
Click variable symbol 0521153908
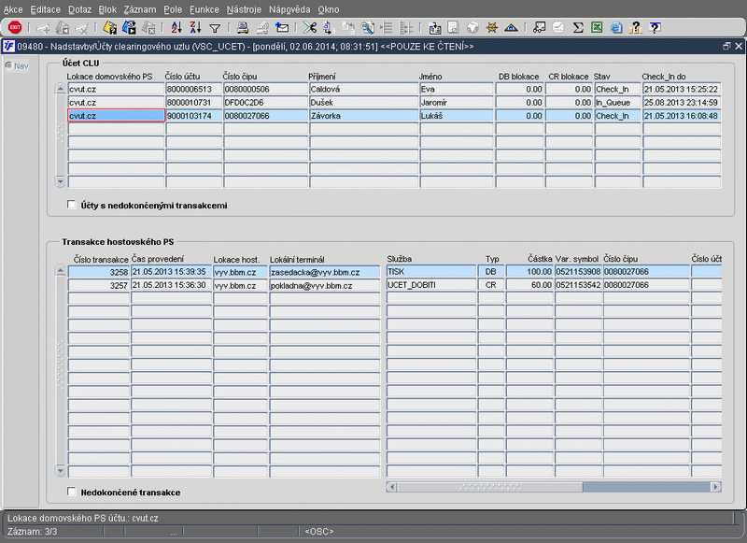pos(578,271)
